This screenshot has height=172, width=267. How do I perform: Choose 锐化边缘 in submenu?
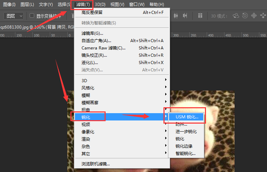pos(186,146)
